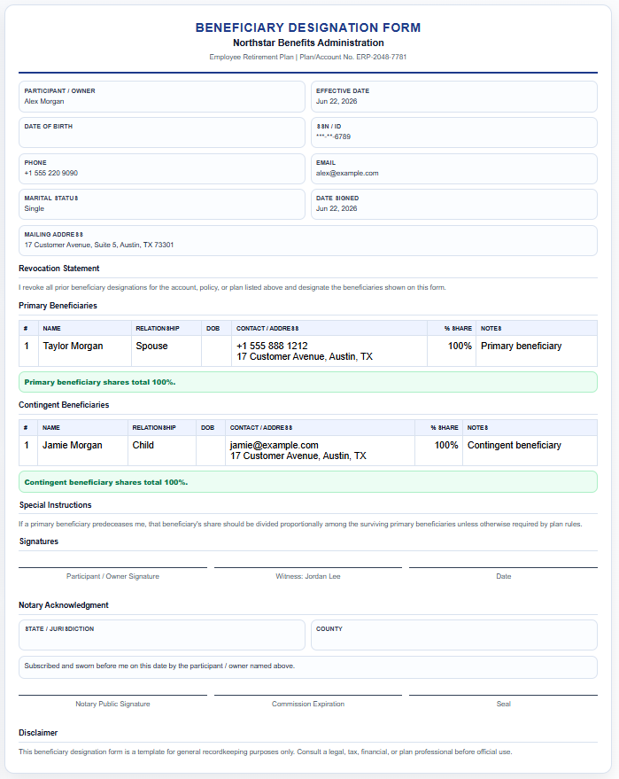This screenshot has height=779, width=619.
Task: Click the Effective Date field
Action: point(454,97)
